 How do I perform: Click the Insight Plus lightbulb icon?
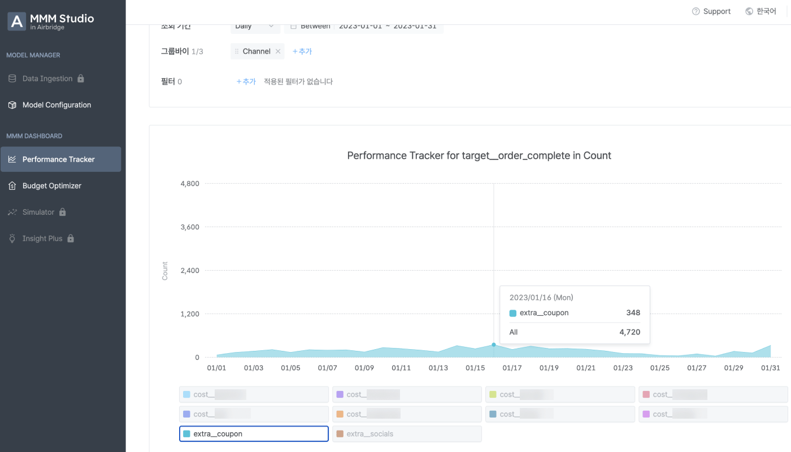pos(12,238)
